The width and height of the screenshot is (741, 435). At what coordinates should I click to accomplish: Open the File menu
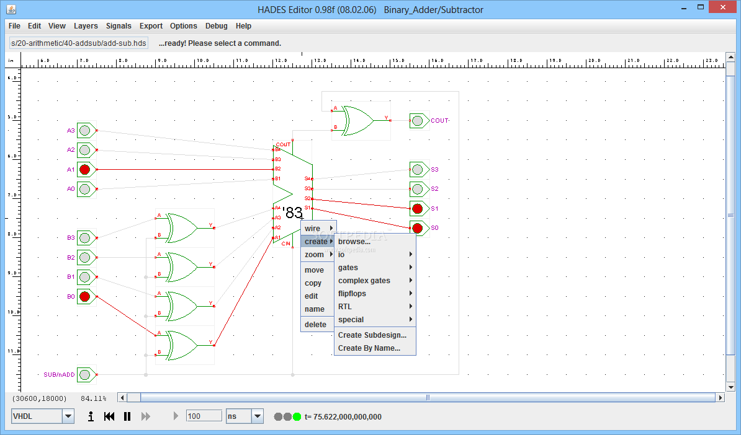[x=14, y=26]
